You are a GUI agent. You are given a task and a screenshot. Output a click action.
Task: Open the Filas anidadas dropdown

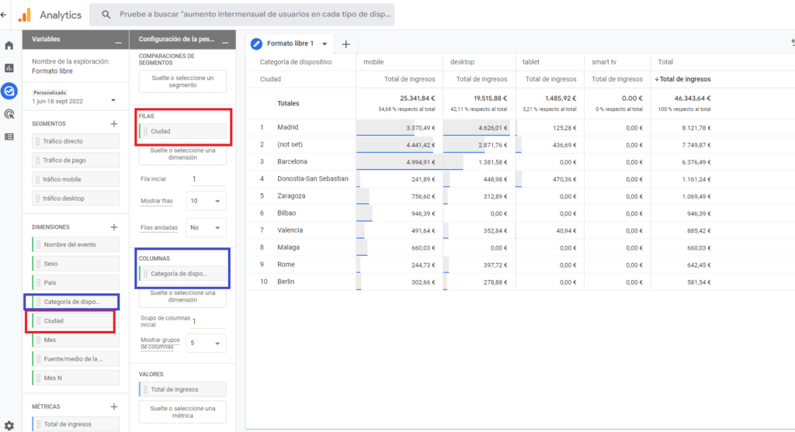point(206,227)
